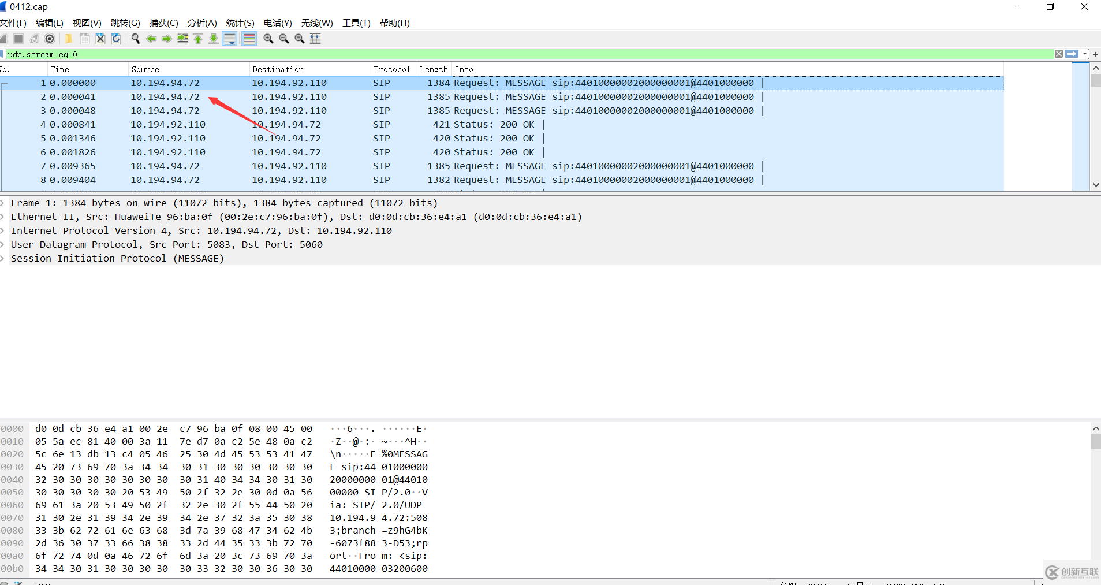The height and width of the screenshot is (585, 1101).
Task: Open 帮助(H) menu
Action: (x=395, y=23)
